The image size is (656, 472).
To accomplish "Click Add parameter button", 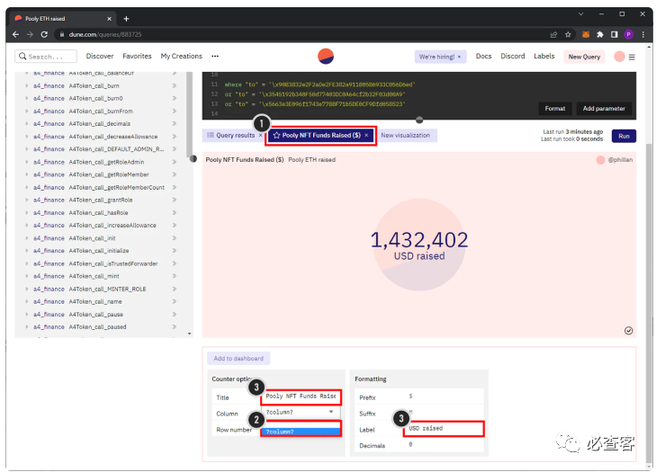I will (x=604, y=109).
